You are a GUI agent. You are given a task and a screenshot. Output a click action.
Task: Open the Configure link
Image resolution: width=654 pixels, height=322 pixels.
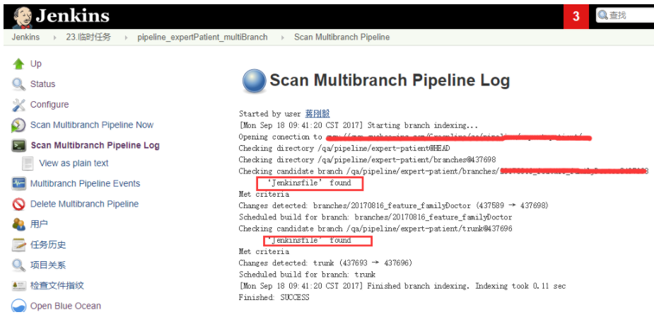point(49,105)
